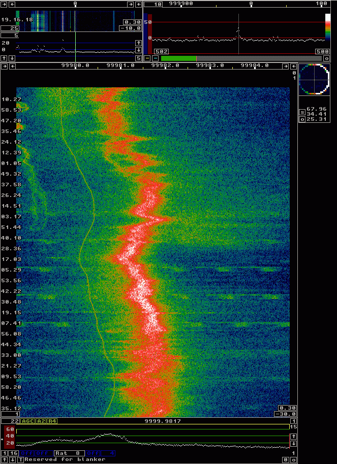337x464 pixels.
Task: Click up arrow below wide spectrum 0 label
Action: point(4,58)
